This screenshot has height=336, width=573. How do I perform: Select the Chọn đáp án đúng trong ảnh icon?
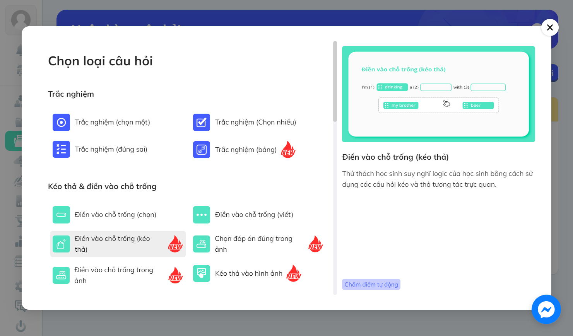[201, 244]
